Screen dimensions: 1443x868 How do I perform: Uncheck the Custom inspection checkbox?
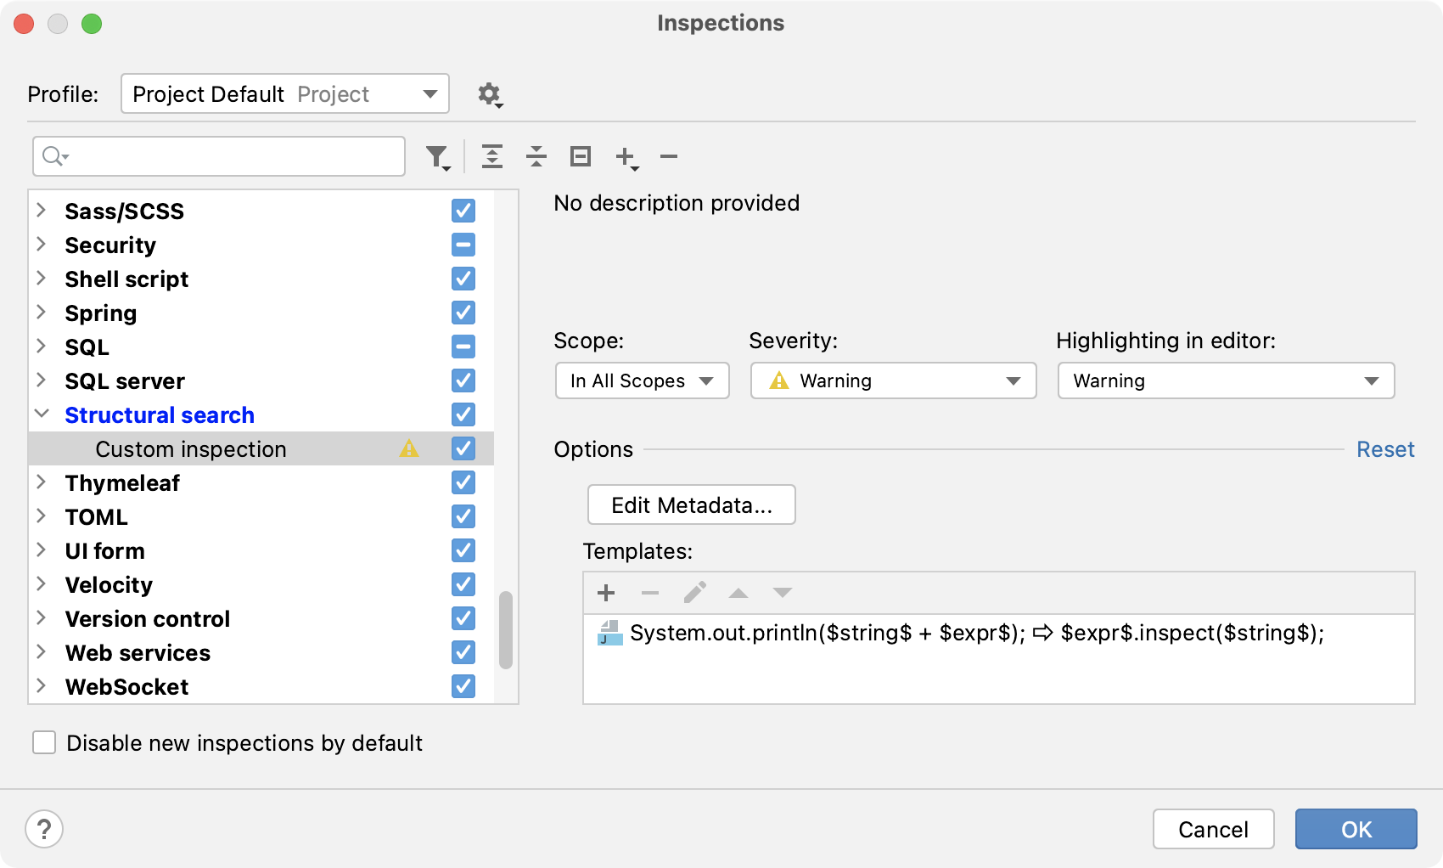click(x=463, y=448)
